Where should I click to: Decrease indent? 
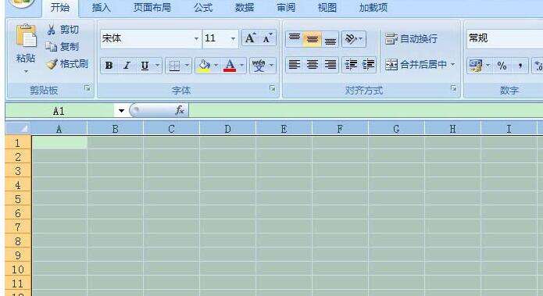pyautogui.click(x=351, y=65)
